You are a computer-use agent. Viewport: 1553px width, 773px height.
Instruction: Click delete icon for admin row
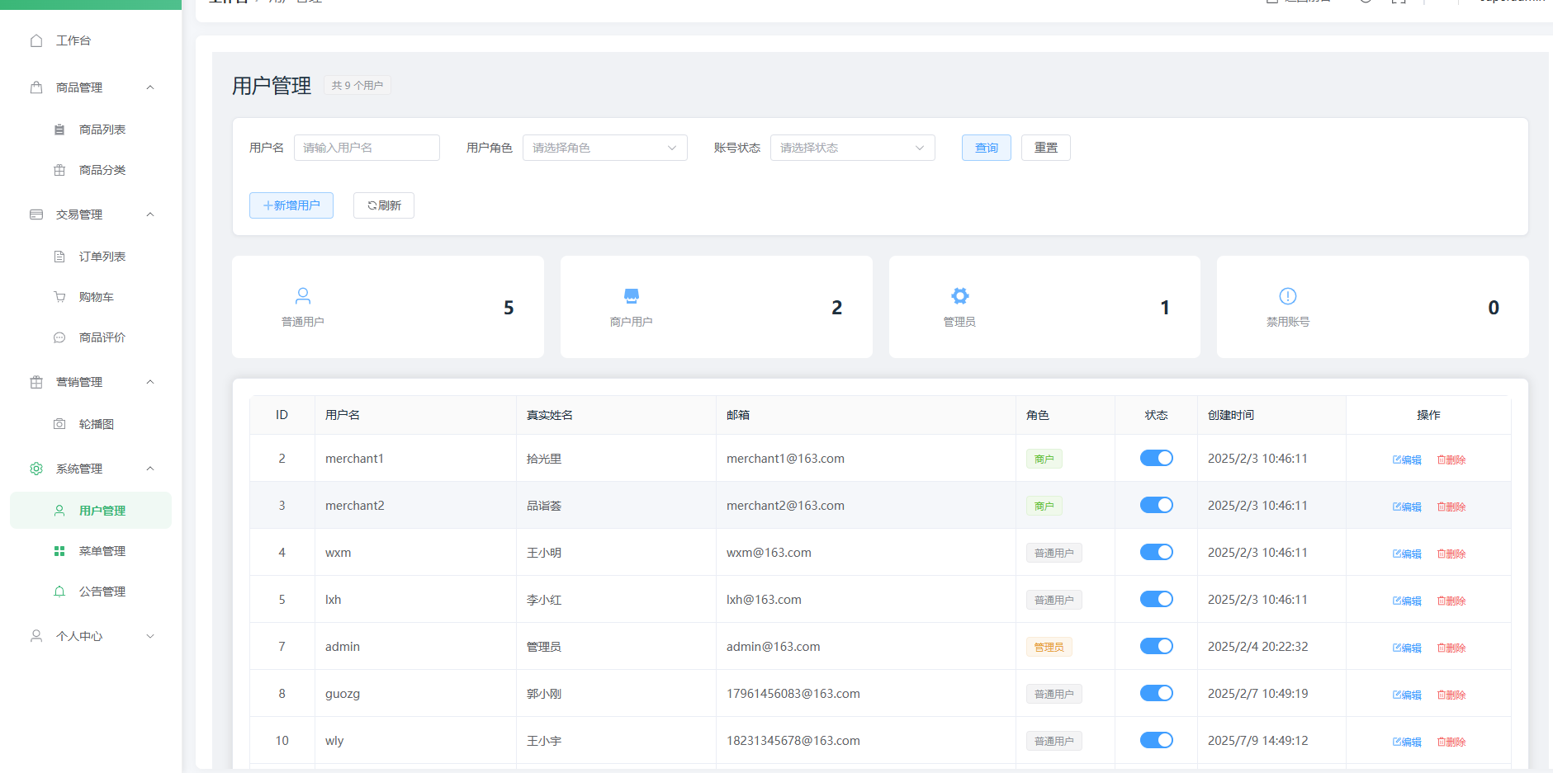point(1451,648)
